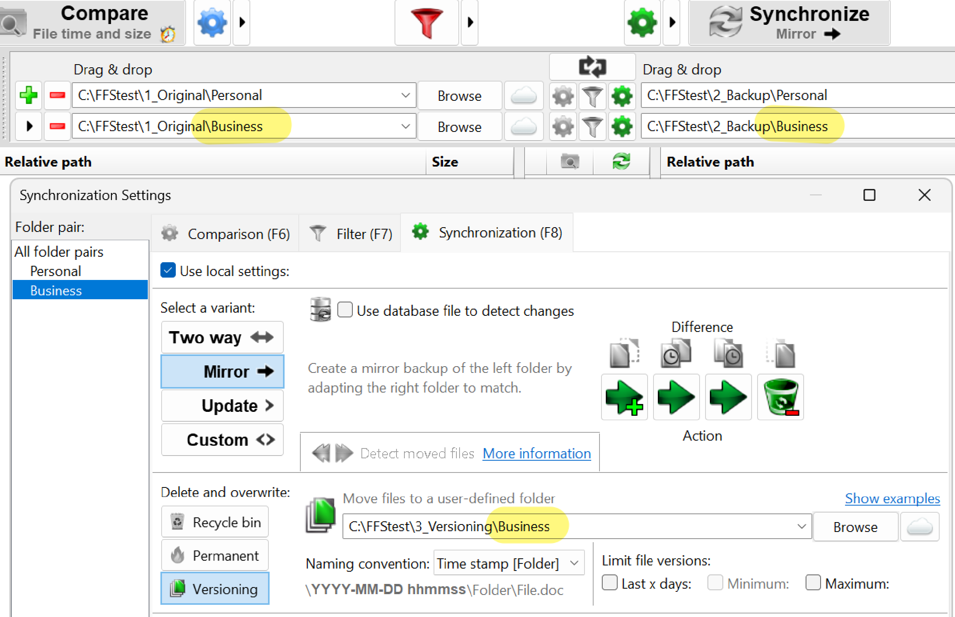This screenshot has width=955, height=617.
Task: Open the Naming convention Time stamp dropdown
Action: click(509, 563)
